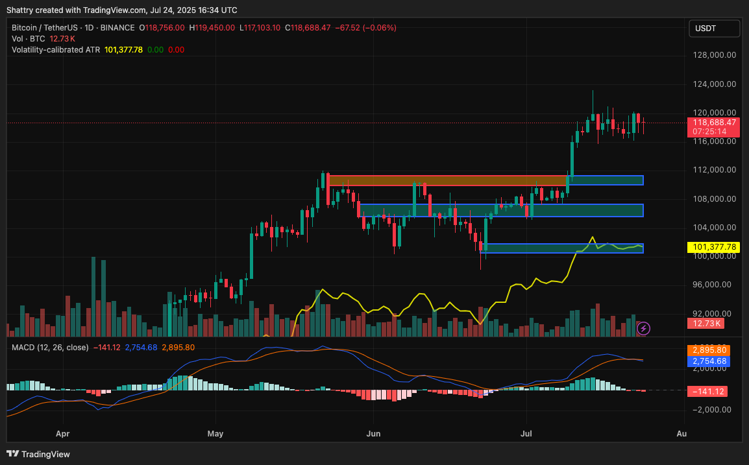The image size is (749, 465).
Task: Click the TradingView.com link in header text
Action: coord(114,10)
